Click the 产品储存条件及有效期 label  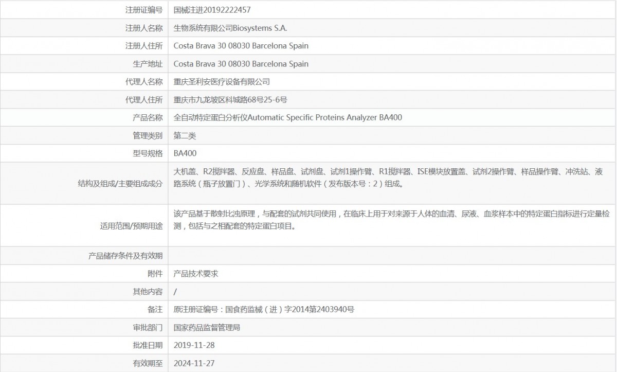[x=125, y=256]
